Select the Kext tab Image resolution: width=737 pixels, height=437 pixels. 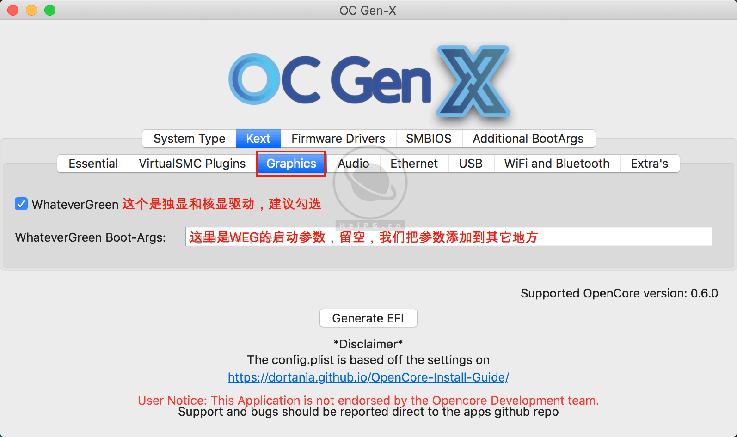click(258, 139)
